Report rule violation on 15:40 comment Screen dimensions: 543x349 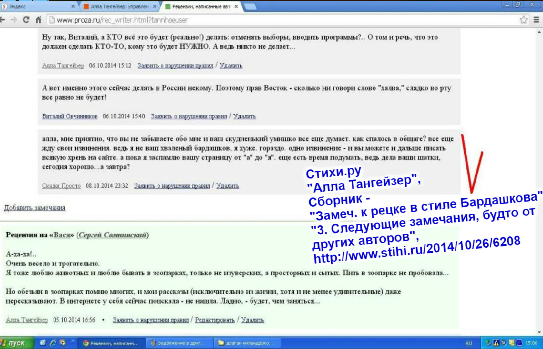(x=189, y=116)
